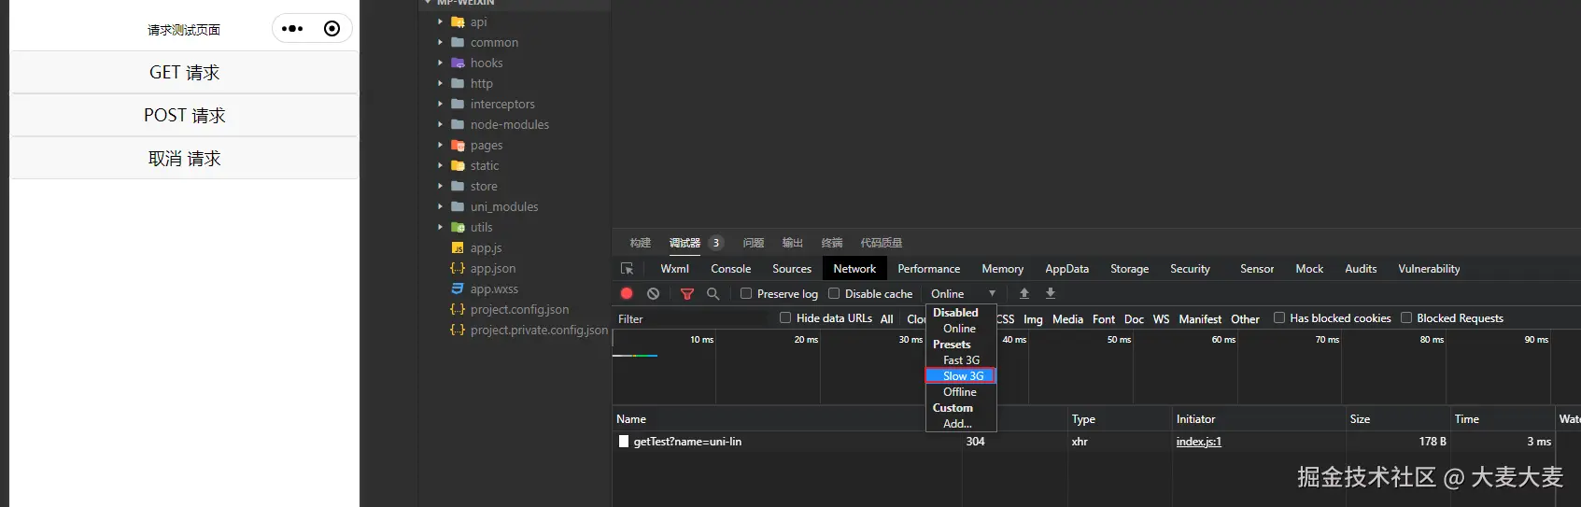Open the Storage tab
The image size is (1581, 507).
[1130, 269]
